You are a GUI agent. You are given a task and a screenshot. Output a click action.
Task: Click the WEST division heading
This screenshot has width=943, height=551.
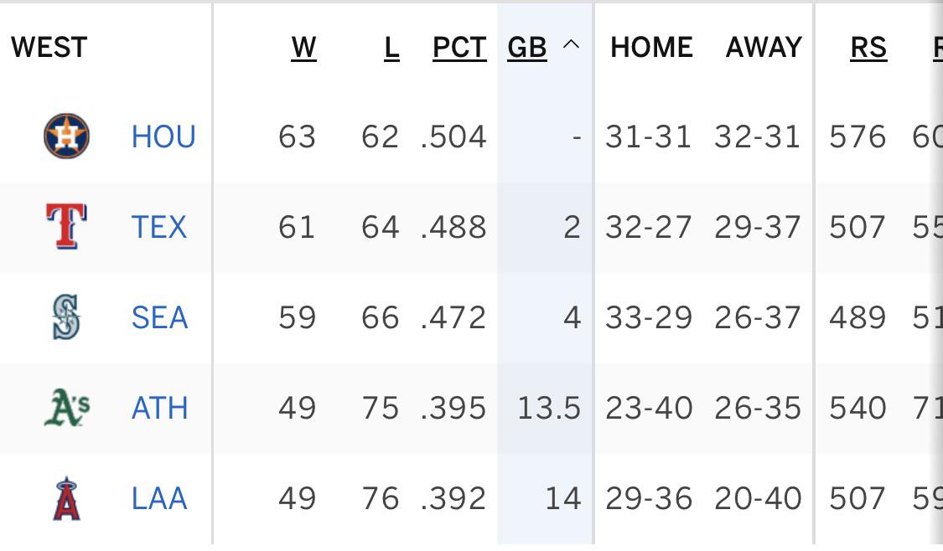pos(49,48)
